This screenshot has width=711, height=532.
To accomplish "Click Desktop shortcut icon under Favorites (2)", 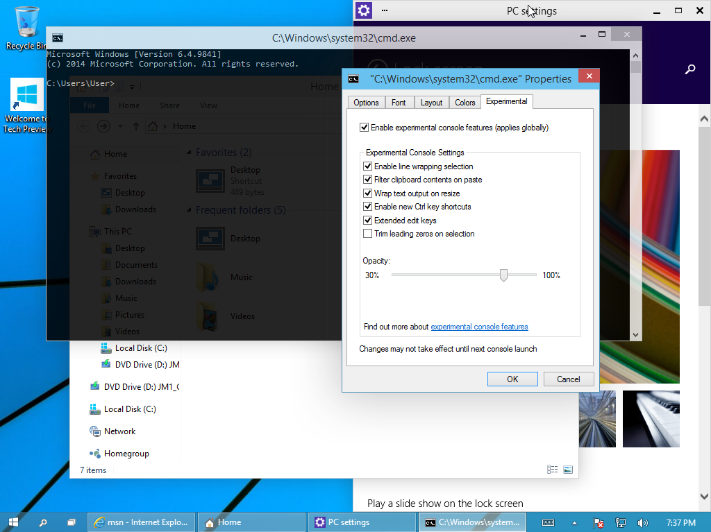I will (x=210, y=181).
